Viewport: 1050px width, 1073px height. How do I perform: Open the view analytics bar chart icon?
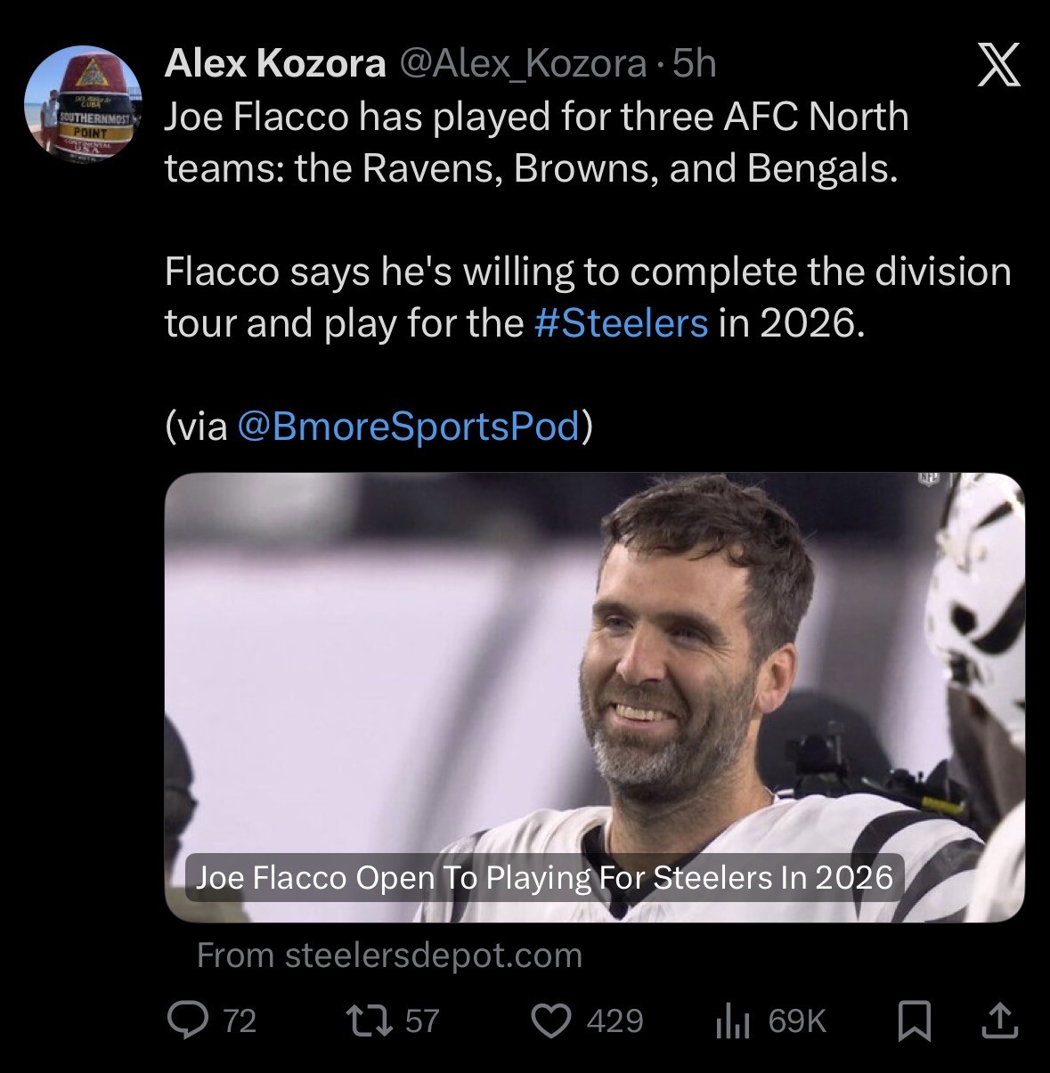click(x=730, y=1021)
